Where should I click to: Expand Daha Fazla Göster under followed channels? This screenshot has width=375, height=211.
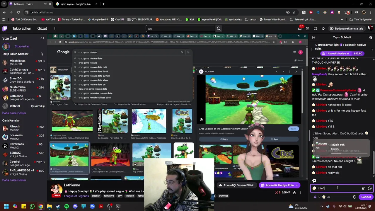14,113
